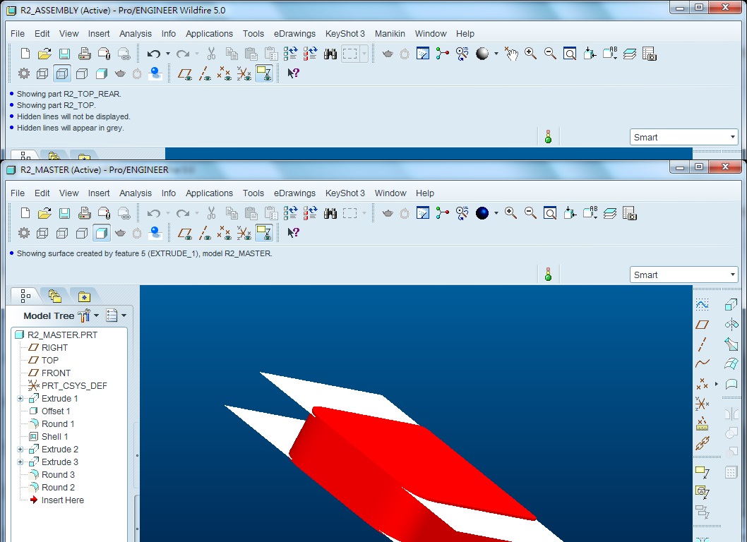
Task: Open appearance gallery arrow in R2_ASSEMBLY window
Action: [496, 54]
